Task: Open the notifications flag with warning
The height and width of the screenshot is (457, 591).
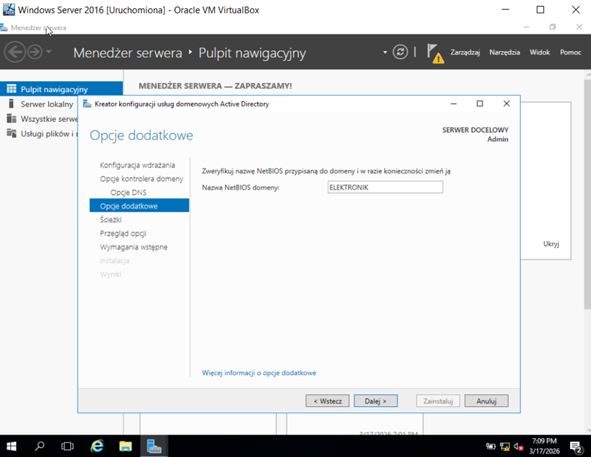Action: (x=434, y=53)
